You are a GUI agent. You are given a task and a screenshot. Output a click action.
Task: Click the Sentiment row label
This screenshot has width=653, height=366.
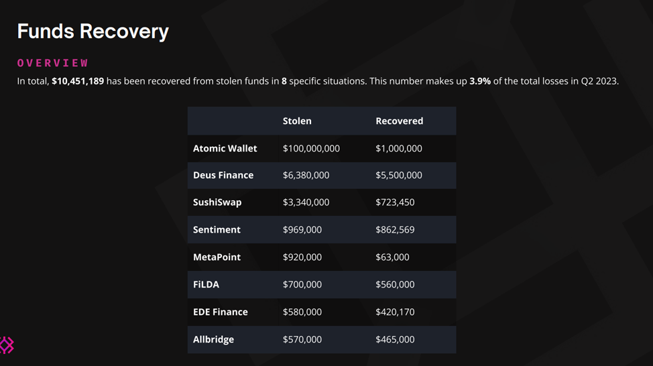tap(217, 229)
